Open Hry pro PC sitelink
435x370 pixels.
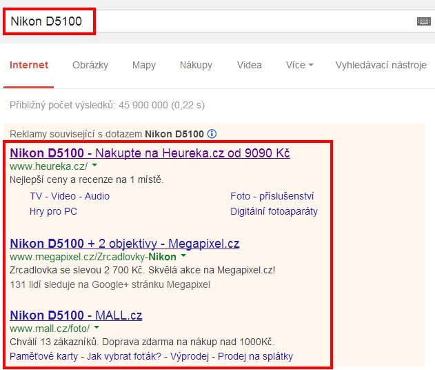pos(53,211)
